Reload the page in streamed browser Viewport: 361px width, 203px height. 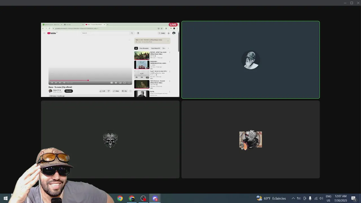(49, 28)
